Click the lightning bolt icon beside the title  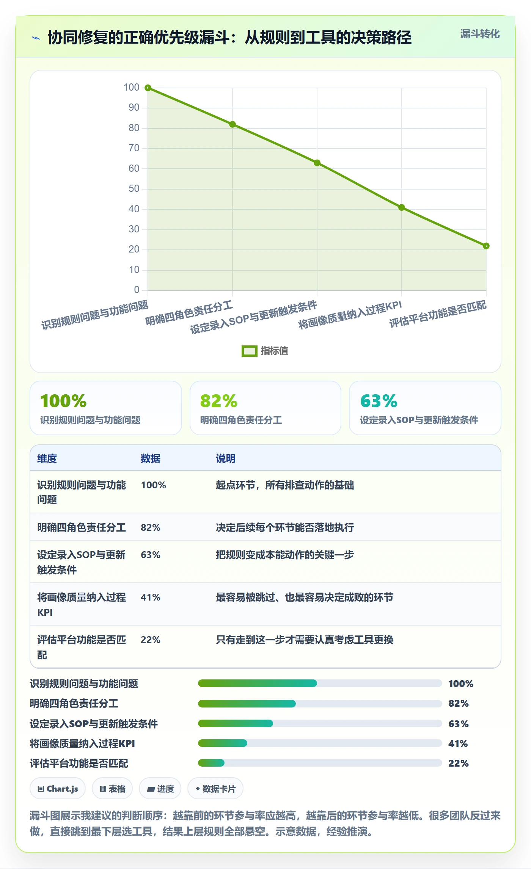coord(36,38)
